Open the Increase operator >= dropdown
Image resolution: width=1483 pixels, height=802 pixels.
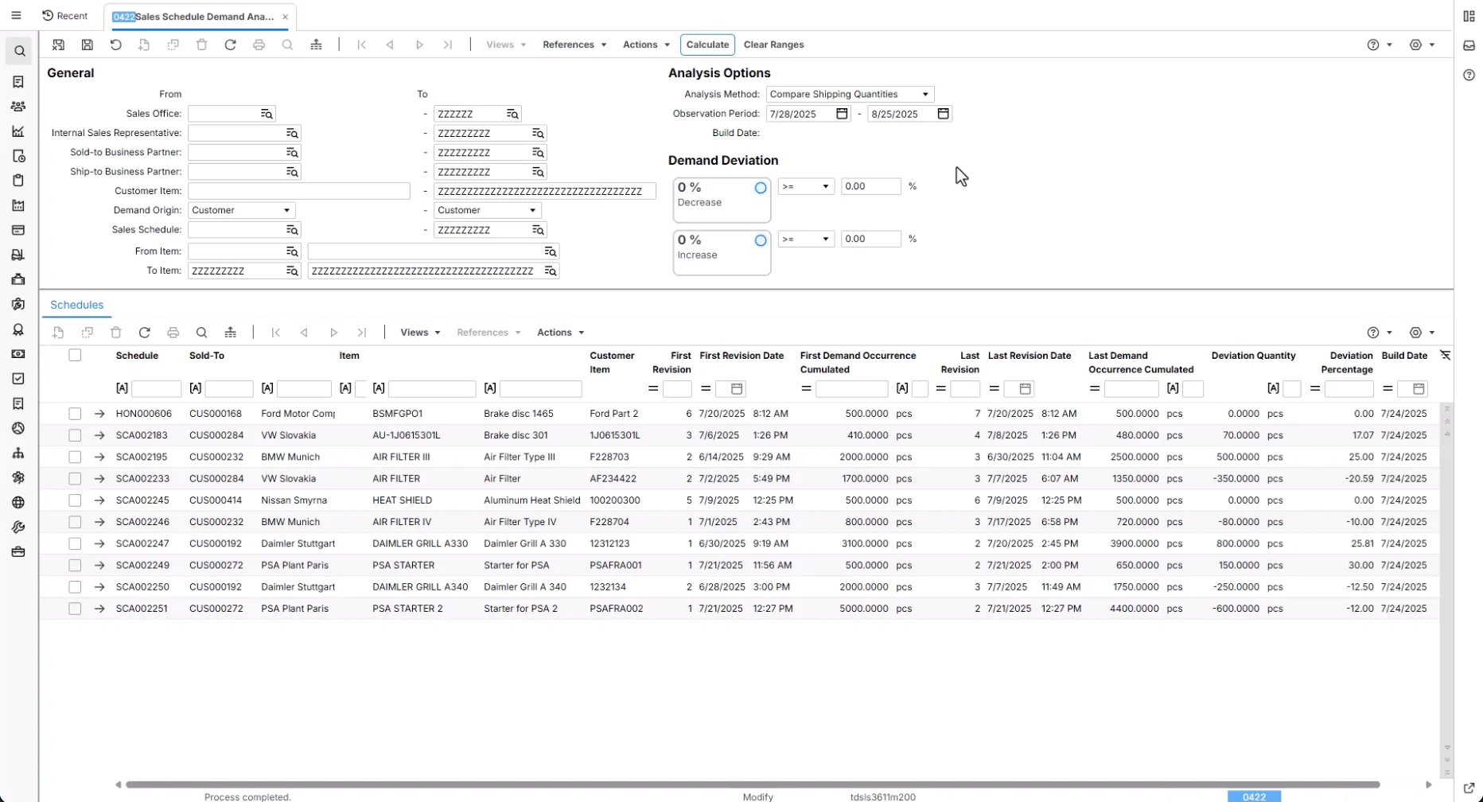[x=806, y=239]
